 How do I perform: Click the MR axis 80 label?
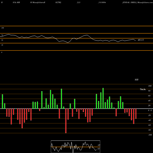point(149,91)
